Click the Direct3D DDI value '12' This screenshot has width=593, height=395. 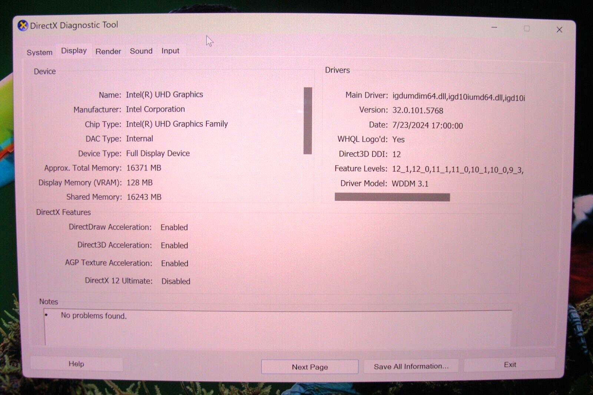397,154
